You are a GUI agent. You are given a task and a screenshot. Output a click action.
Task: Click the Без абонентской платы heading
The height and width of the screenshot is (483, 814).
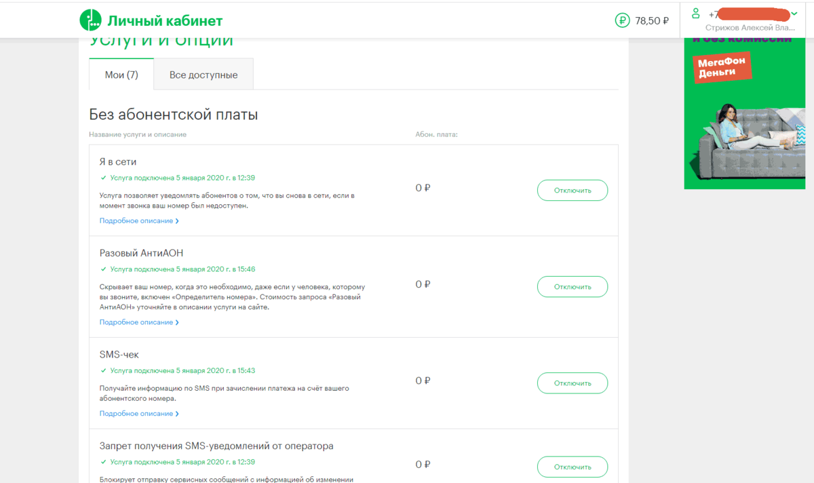[x=174, y=115]
